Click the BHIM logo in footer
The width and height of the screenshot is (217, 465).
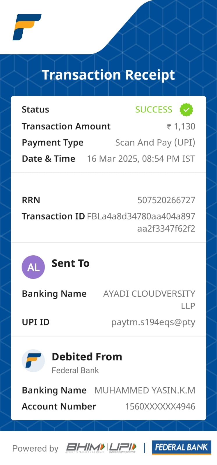click(85, 448)
